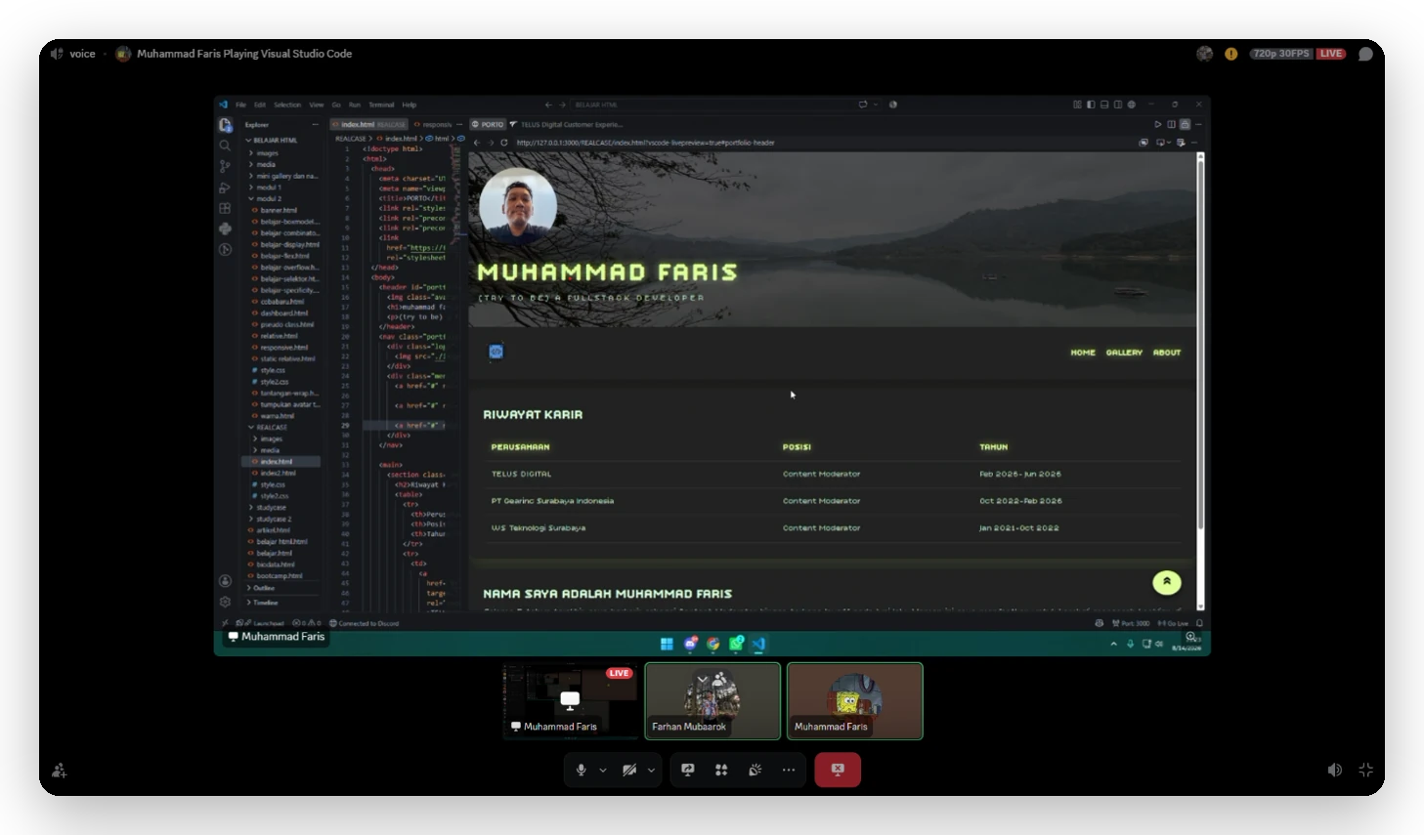Click the ABOUT link in the preview

click(1167, 353)
